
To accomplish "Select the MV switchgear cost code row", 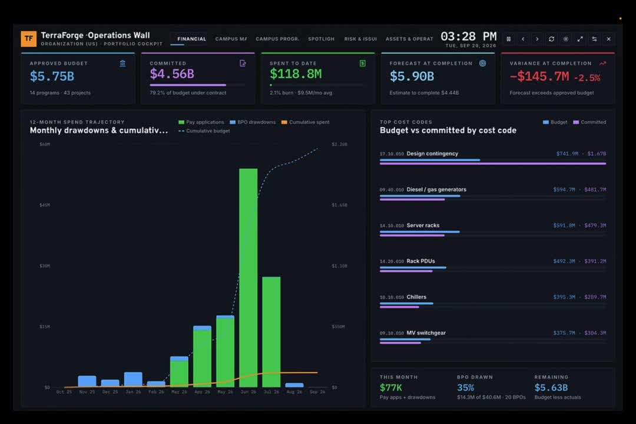I will tap(493, 337).
